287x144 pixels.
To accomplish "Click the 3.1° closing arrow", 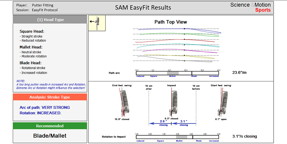I will 184,124.
